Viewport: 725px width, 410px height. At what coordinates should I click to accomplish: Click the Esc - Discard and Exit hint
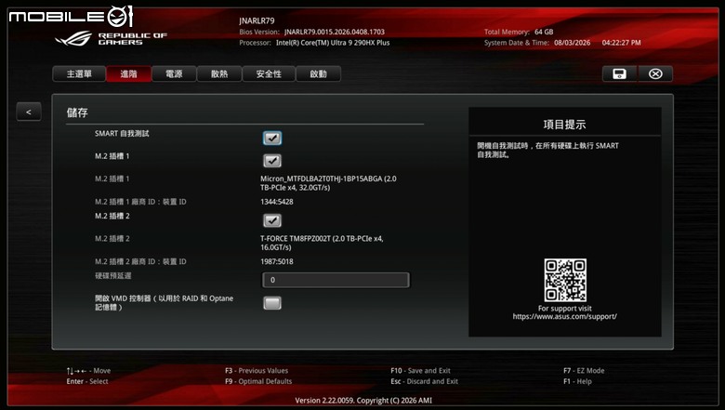[x=424, y=381]
